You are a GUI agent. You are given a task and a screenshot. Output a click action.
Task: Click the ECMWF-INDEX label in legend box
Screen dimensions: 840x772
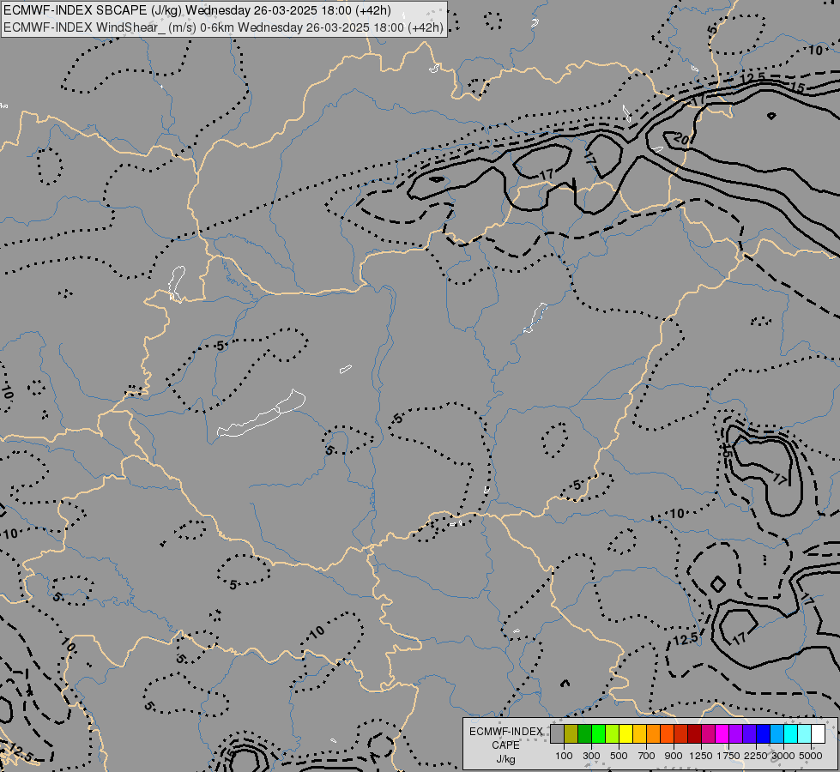click(x=506, y=732)
